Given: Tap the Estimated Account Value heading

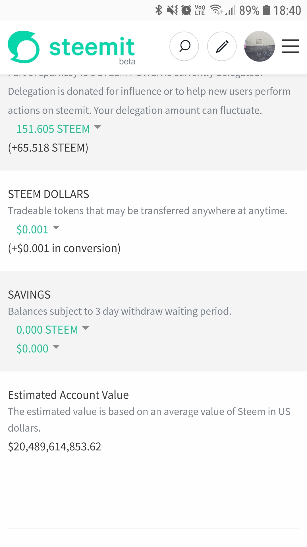Looking at the screenshot, I should pos(68,395).
